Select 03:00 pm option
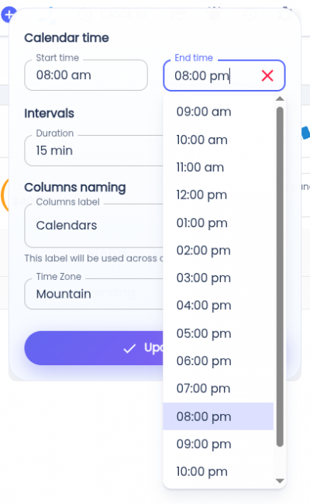The height and width of the screenshot is (504, 310). click(x=218, y=278)
